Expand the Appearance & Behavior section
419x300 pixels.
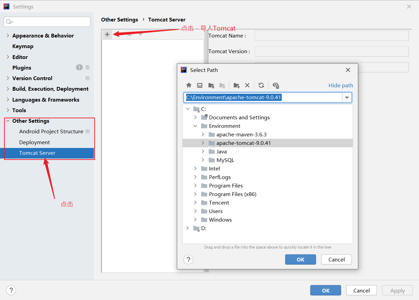[8, 35]
